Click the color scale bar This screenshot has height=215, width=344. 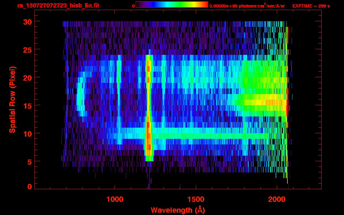click(172, 4)
